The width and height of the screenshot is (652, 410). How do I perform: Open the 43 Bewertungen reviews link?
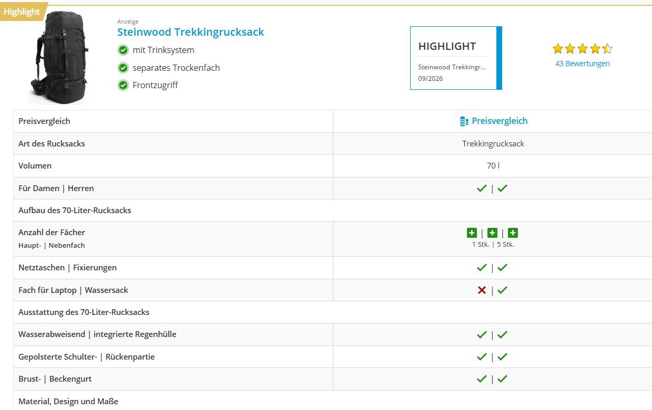(x=583, y=64)
